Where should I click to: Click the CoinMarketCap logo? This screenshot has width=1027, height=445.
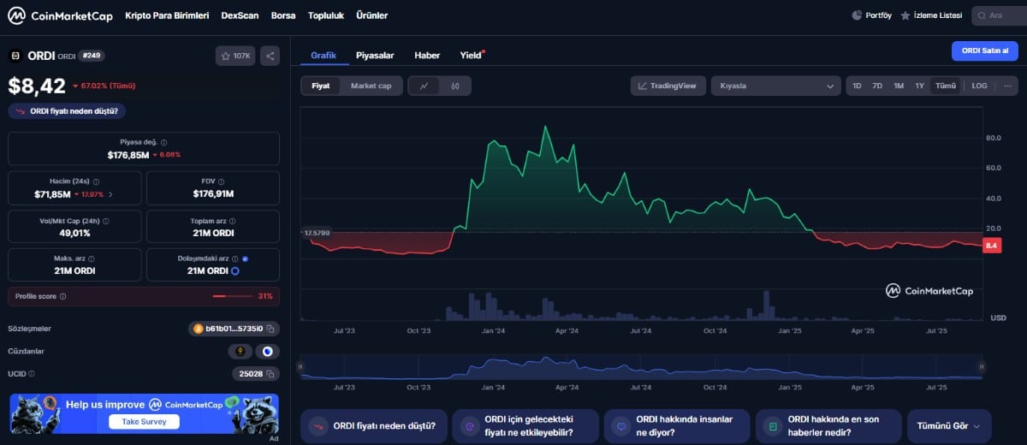coord(58,15)
